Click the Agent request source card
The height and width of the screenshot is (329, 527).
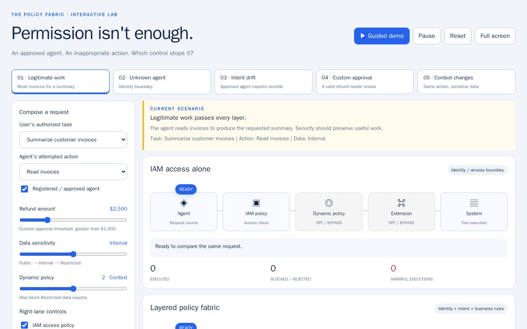click(184, 212)
